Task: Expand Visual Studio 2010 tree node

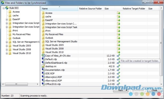Action: point(7,53)
